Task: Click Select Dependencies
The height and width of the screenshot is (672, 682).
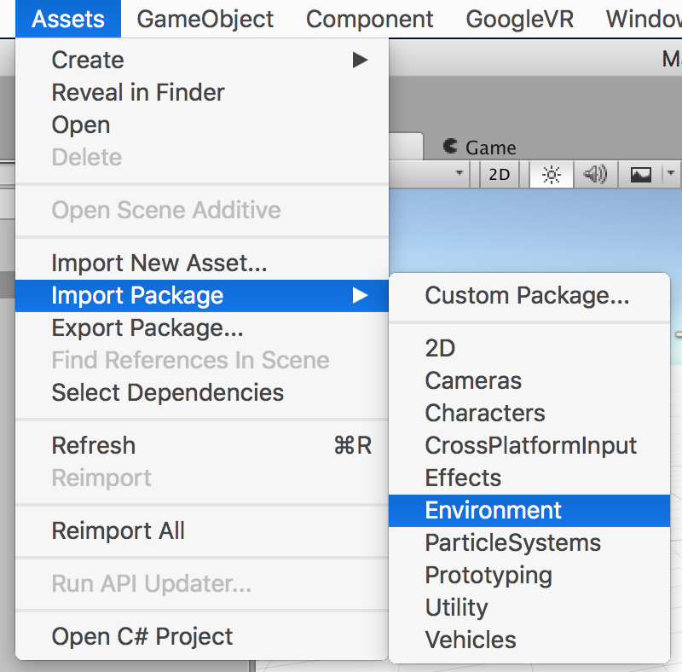Action: (202, 392)
